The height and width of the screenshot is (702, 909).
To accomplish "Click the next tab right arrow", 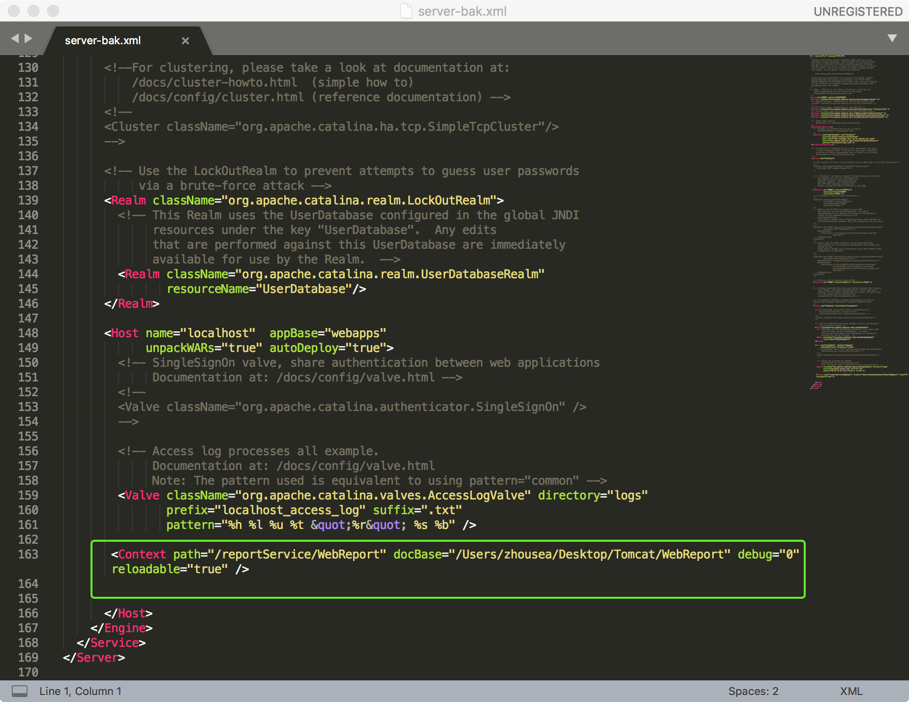I will (29, 38).
